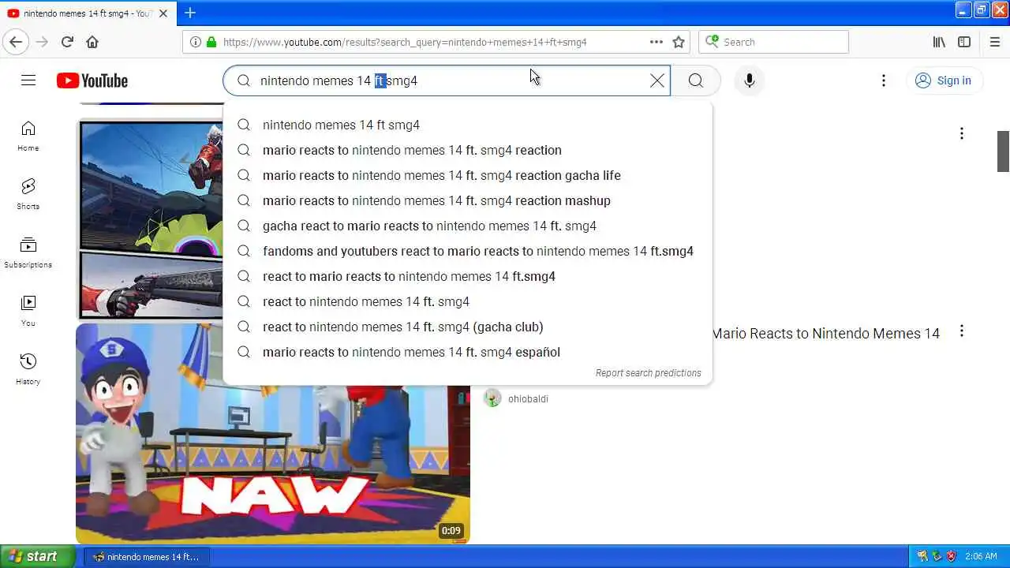Viewport: 1010px width, 568px height.
Task: Click 'Report search predictions' link
Action: [648, 373]
